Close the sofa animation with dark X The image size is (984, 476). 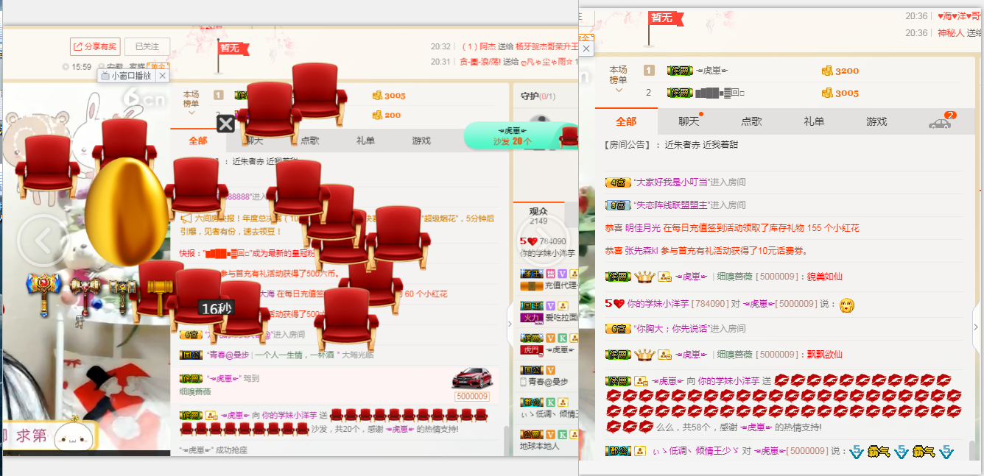tap(226, 124)
